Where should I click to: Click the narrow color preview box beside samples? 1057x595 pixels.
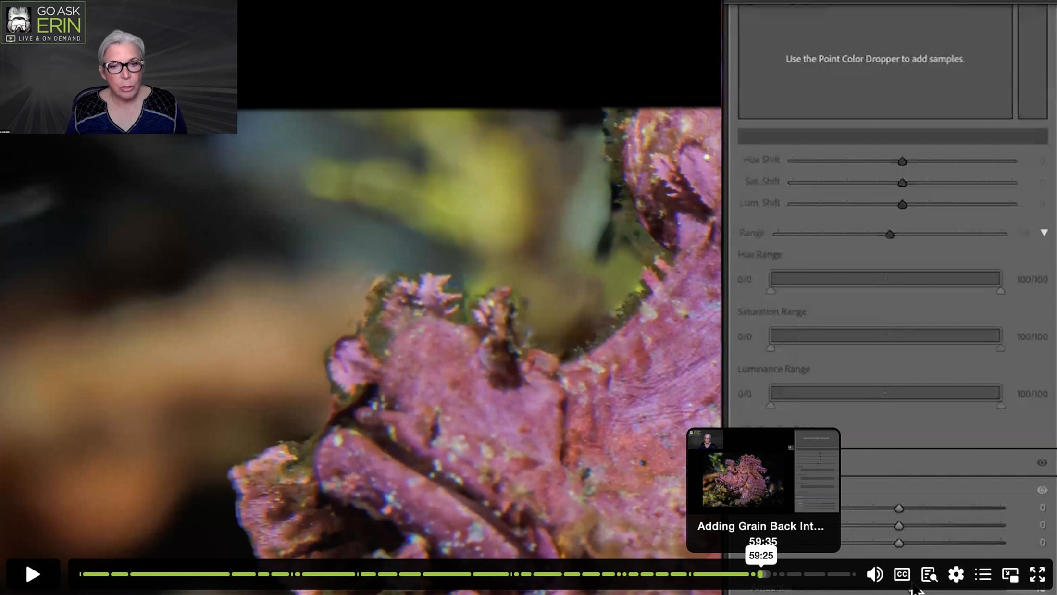click(1032, 62)
